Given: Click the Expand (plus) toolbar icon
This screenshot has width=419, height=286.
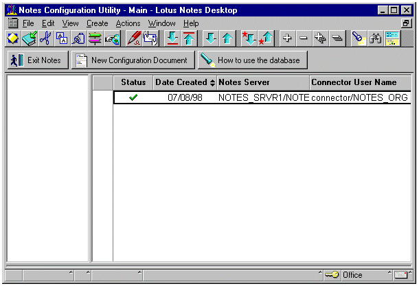Looking at the screenshot, I should (x=287, y=38).
